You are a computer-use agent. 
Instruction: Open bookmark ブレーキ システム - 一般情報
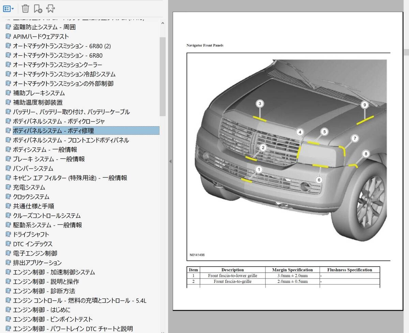(49, 159)
